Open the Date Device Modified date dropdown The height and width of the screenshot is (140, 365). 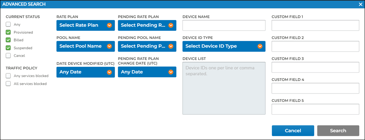pyautogui.click(x=86, y=72)
